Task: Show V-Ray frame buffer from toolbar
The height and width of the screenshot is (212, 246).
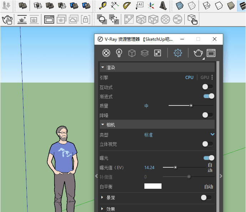Action: (x=49, y=20)
